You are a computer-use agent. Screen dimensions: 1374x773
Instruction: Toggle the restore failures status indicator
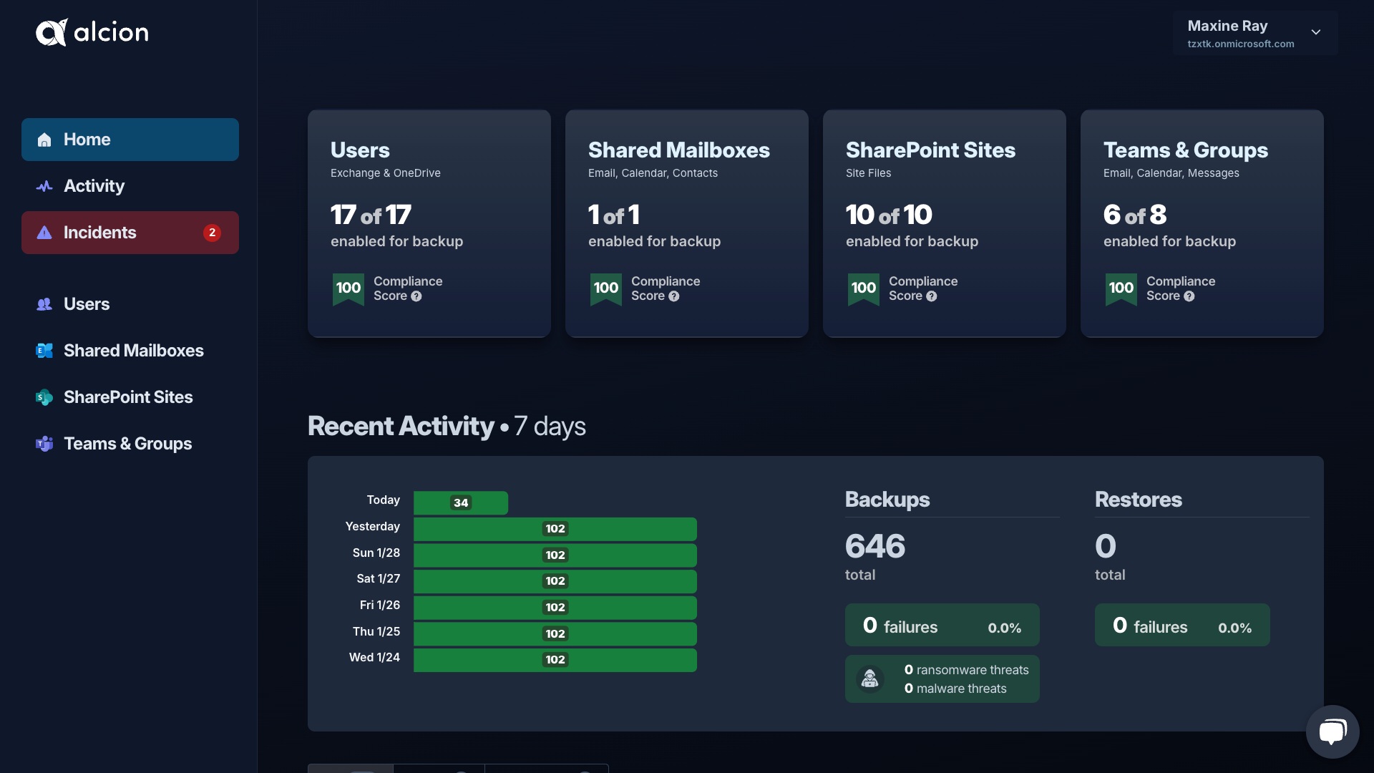pos(1182,625)
